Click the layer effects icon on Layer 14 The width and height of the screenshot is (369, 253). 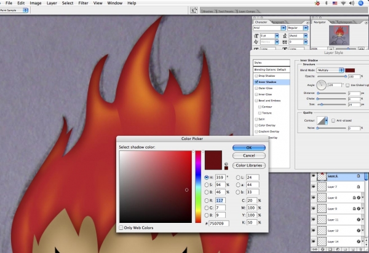[359, 241]
